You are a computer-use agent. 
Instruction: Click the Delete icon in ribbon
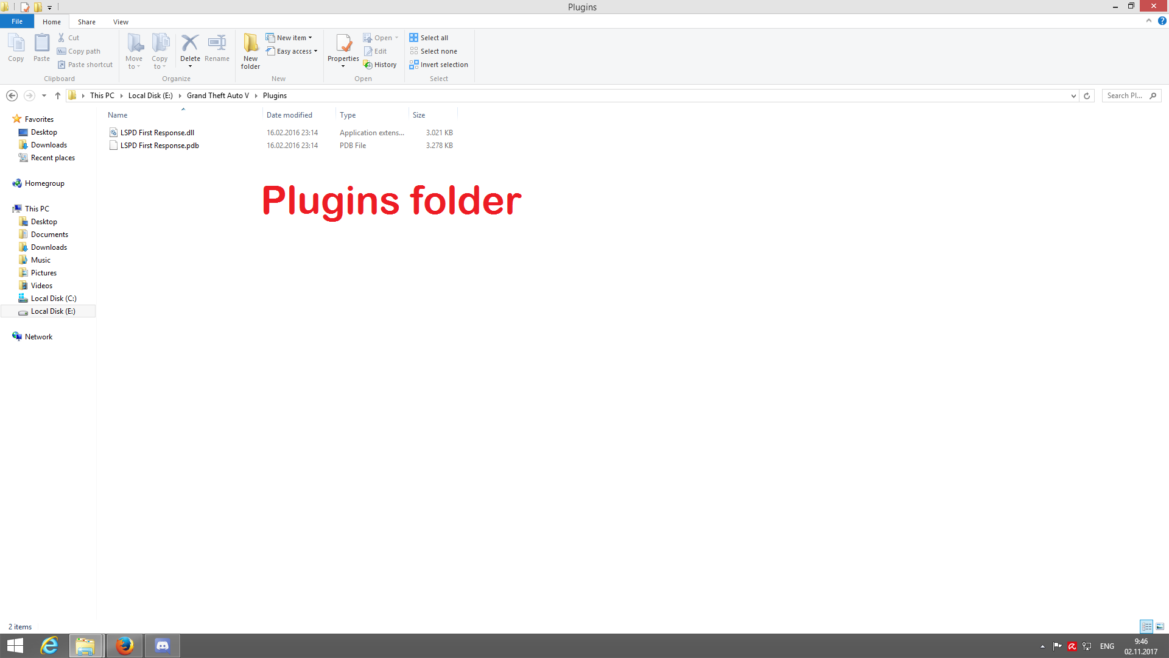point(190,44)
